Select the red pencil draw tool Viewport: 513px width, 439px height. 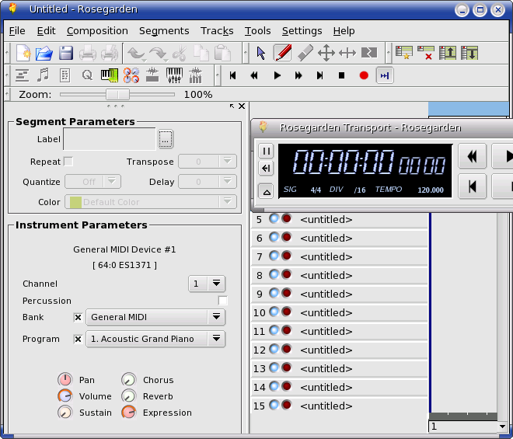[x=283, y=53]
